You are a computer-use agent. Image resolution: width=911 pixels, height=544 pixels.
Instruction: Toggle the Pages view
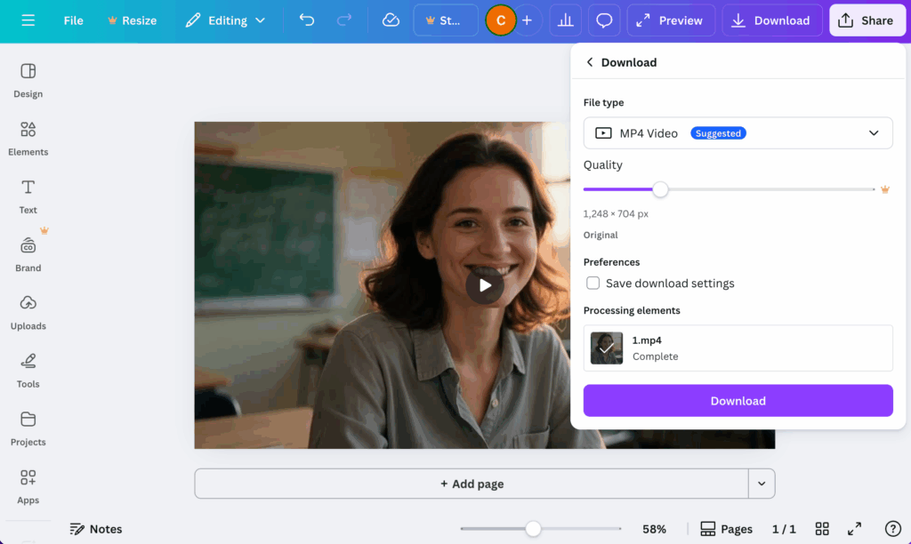click(726, 529)
